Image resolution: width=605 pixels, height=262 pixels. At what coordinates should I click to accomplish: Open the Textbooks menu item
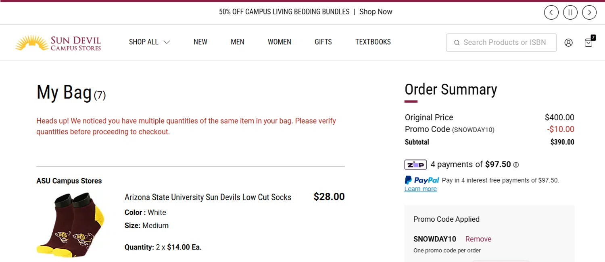click(x=373, y=42)
